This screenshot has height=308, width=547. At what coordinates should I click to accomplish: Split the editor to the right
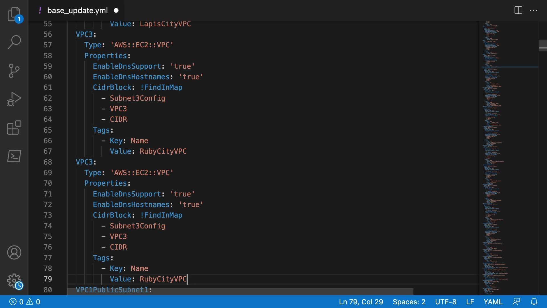coord(518,10)
